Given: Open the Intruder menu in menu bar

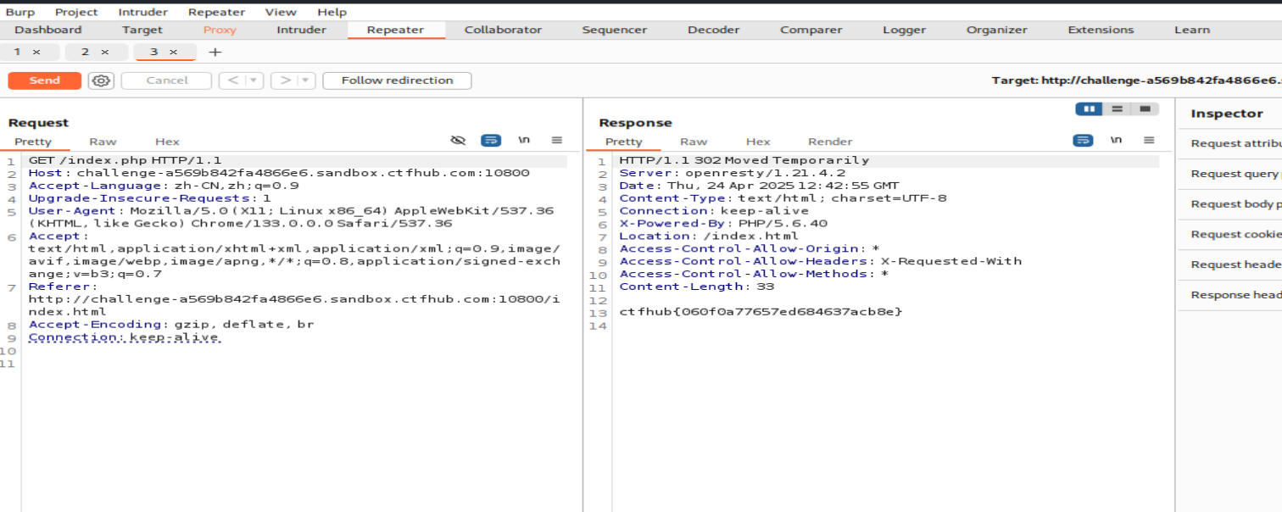Looking at the screenshot, I should pos(142,12).
